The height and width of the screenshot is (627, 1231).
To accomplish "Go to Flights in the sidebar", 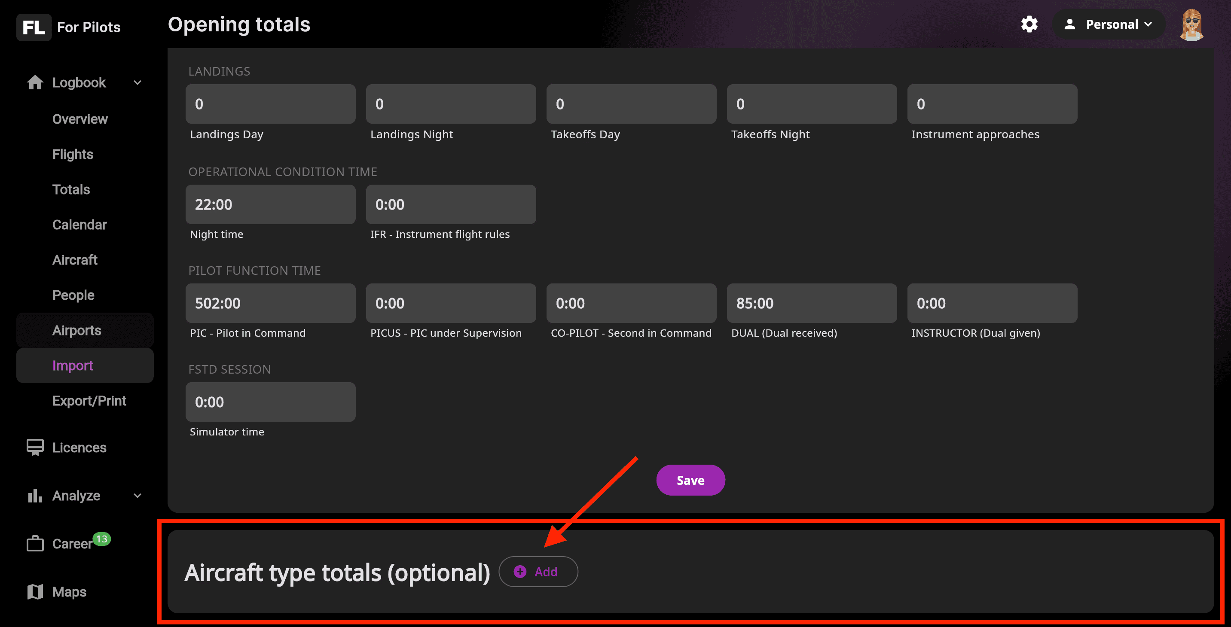I will [x=73, y=154].
